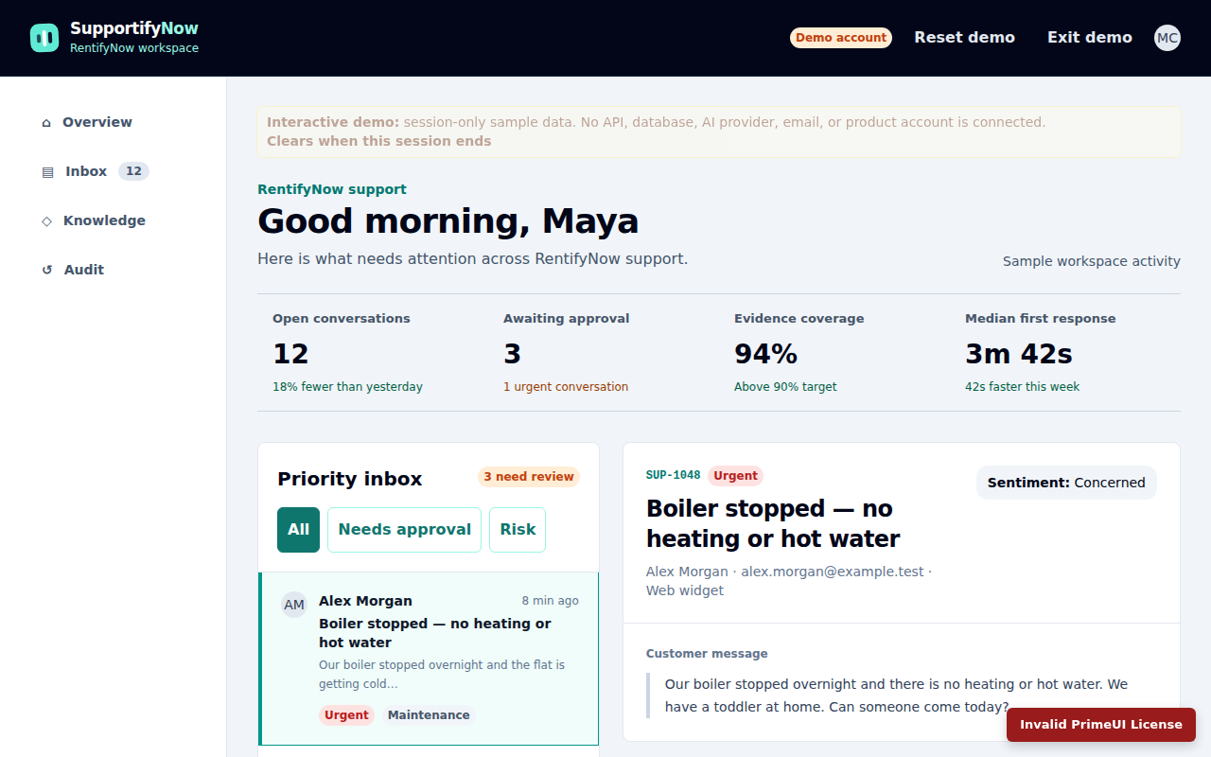Click the Priority inbox heading
The height and width of the screenshot is (757, 1211).
point(350,479)
